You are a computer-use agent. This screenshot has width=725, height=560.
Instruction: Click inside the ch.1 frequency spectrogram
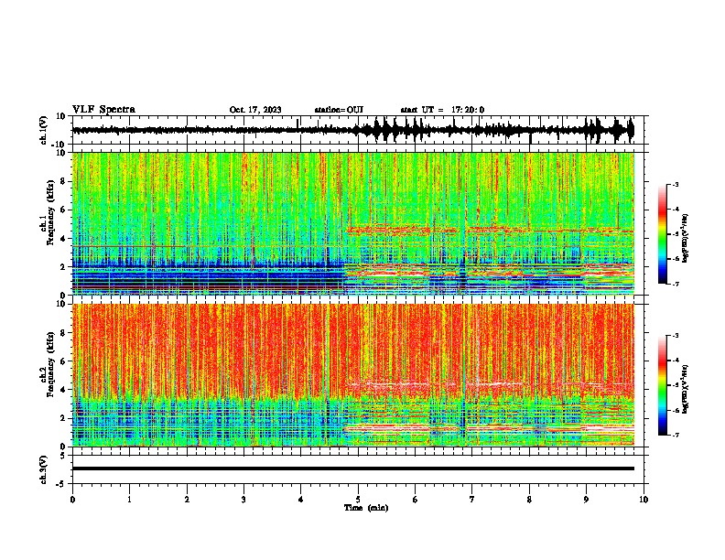(353, 223)
